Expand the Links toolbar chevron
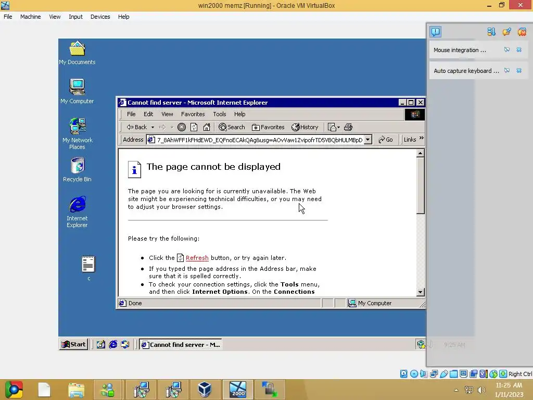Viewport: 533px width, 400px height. pos(422,138)
